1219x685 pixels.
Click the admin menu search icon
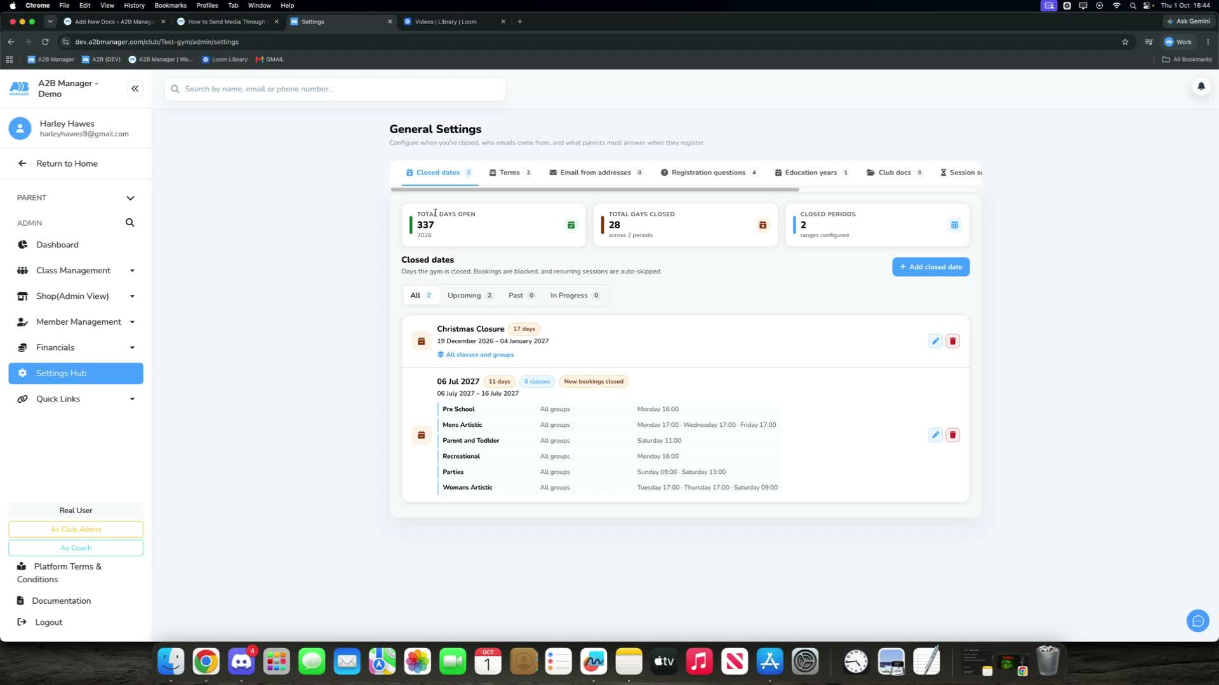point(130,223)
